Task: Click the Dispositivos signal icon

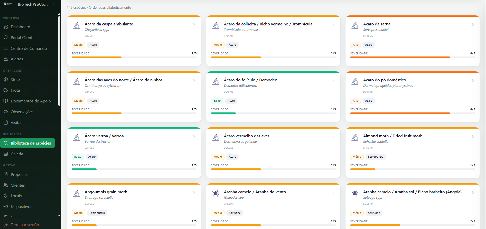Action: click(x=6, y=206)
